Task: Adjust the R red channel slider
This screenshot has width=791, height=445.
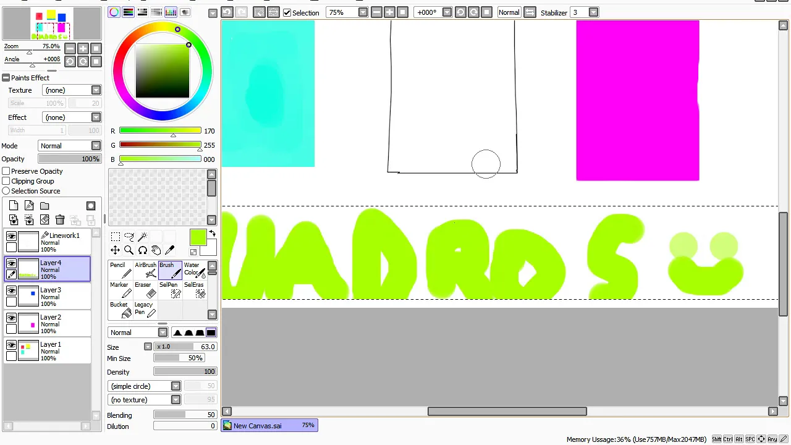Action: (x=160, y=131)
